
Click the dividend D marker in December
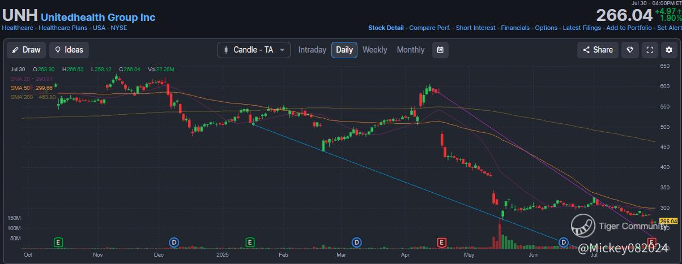tap(173, 243)
